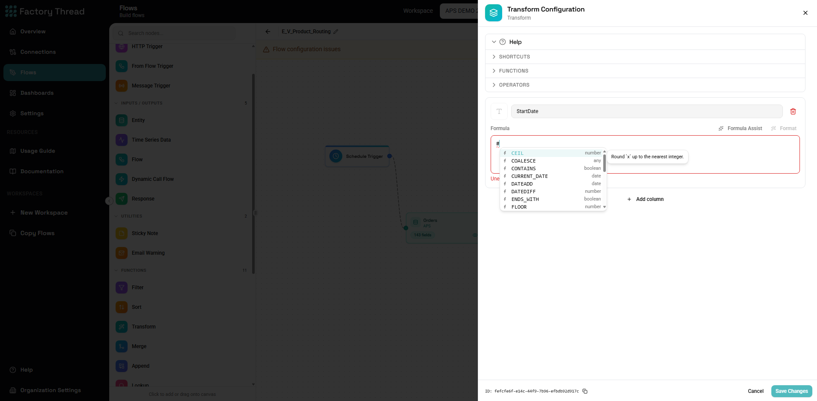Open Overview in sidebar
The height and width of the screenshot is (401, 817).
pos(55,32)
